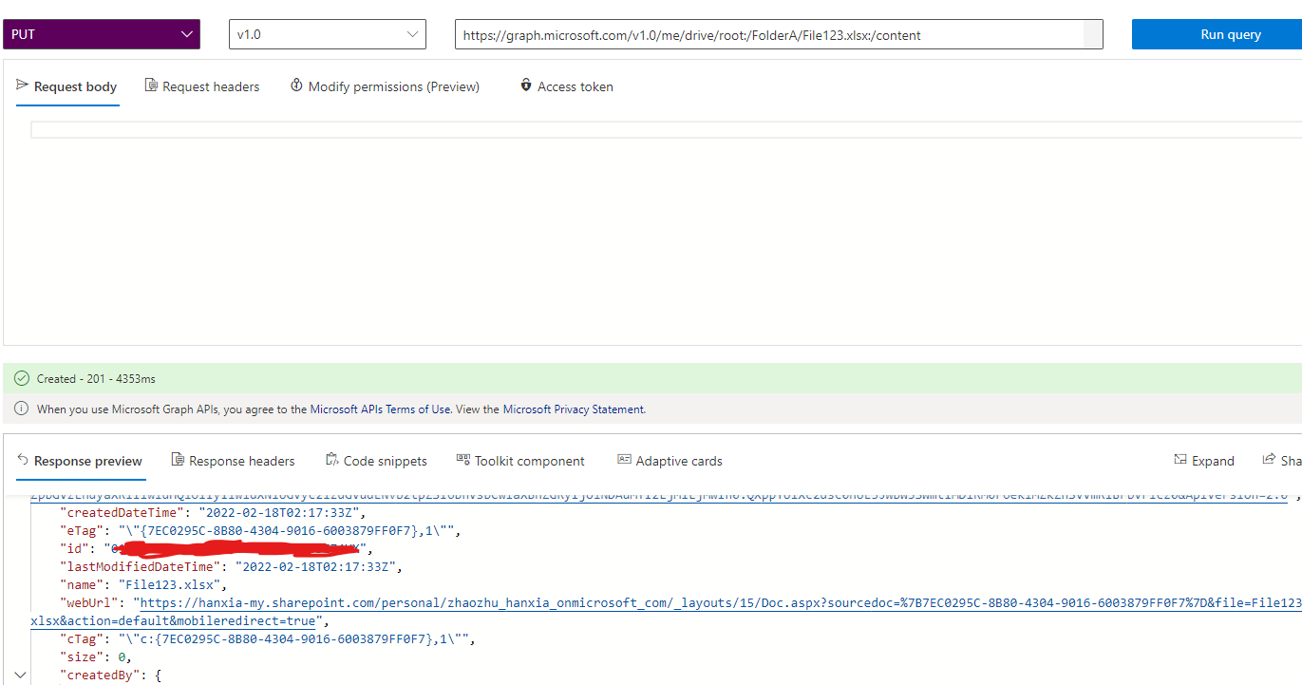1302x685 pixels.
Task: Click the "size": 0 line
Action: [95, 657]
